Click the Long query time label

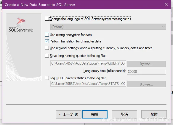(x=105, y=71)
